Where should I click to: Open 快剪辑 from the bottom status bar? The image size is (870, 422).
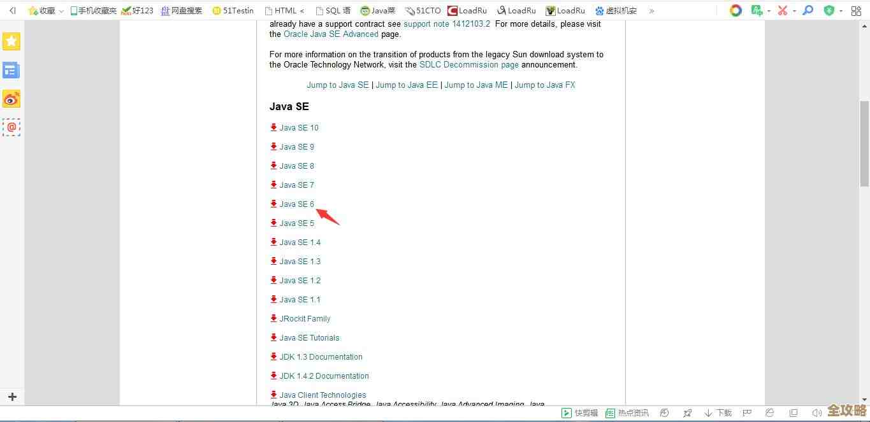click(x=579, y=412)
